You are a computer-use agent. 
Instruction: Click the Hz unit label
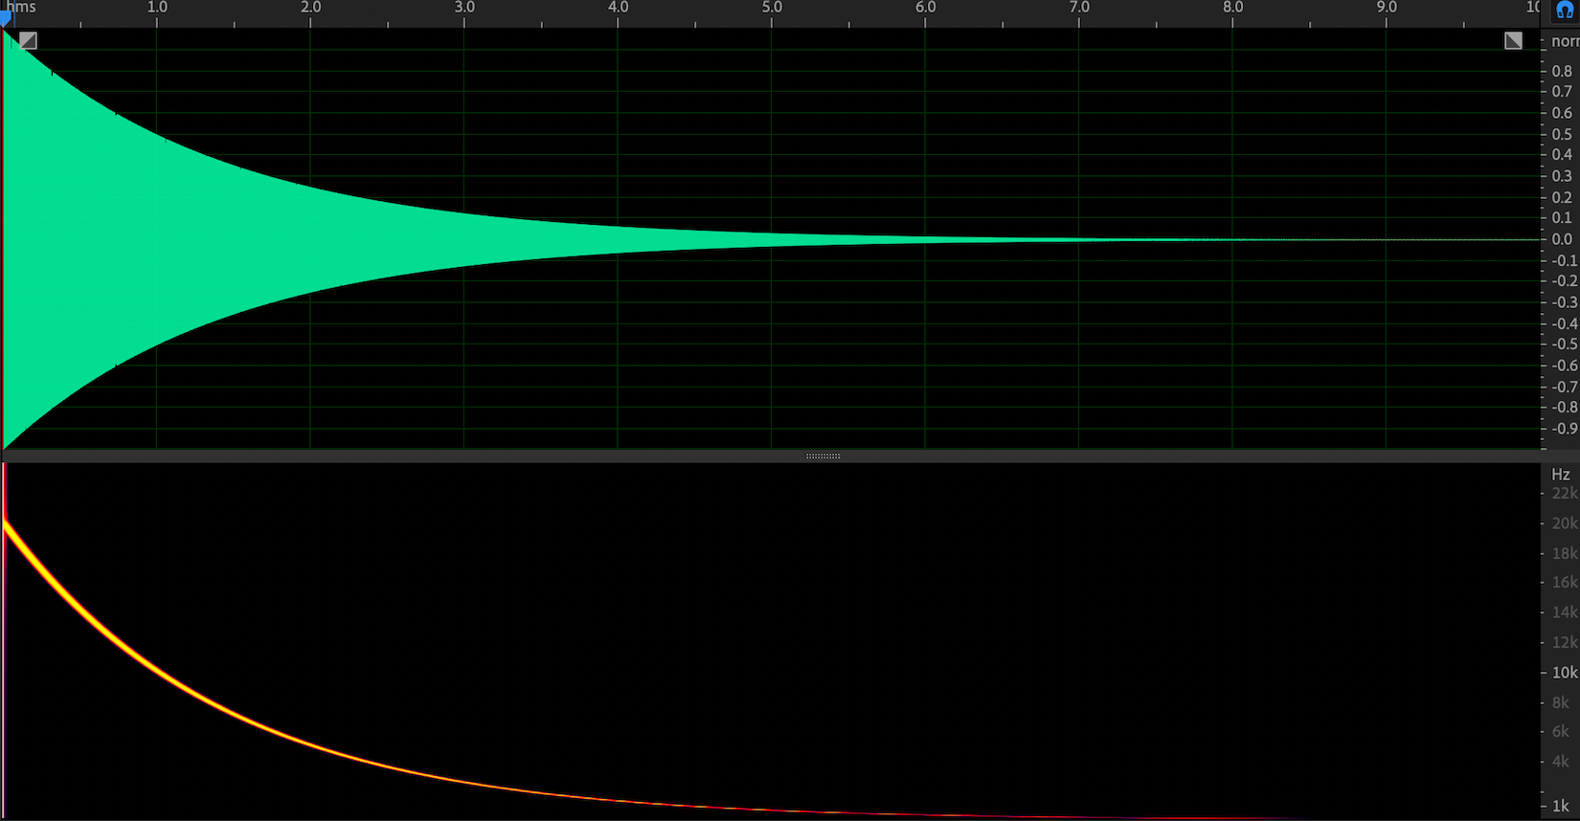click(x=1561, y=475)
